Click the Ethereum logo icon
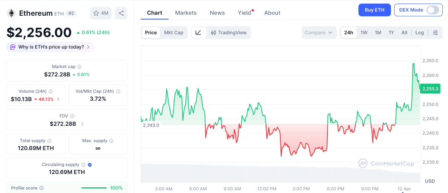 point(11,13)
